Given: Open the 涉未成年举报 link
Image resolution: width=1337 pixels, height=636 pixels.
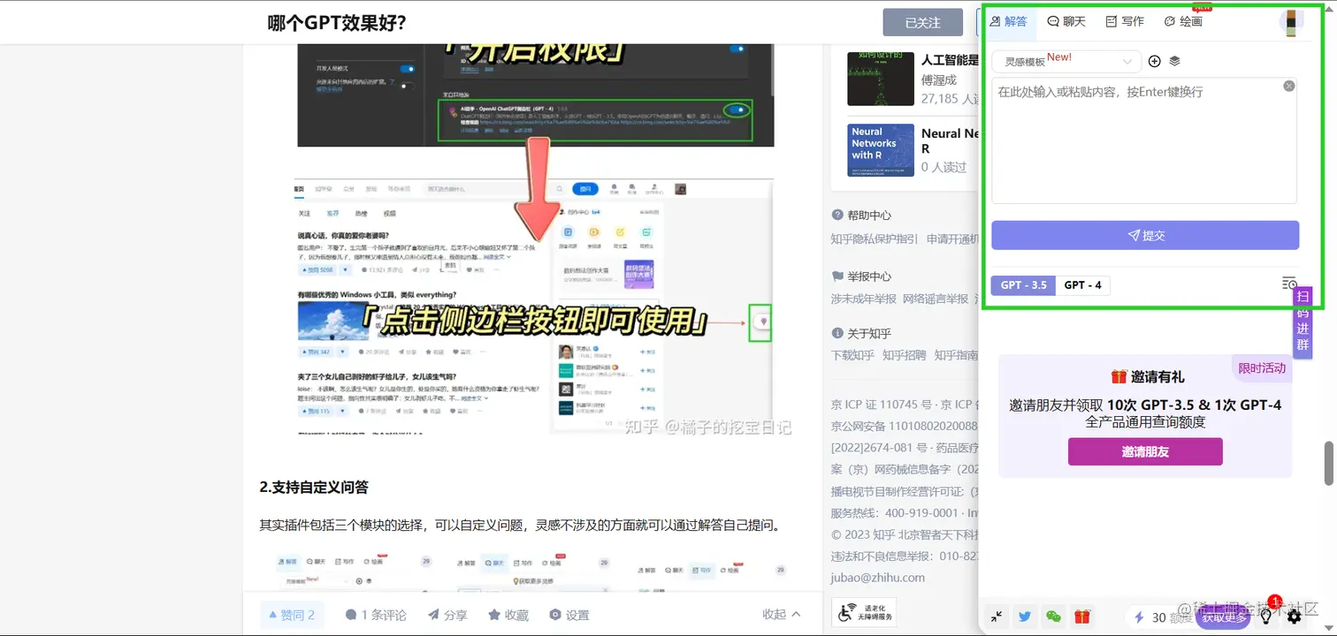Looking at the screenshot, I should [x=863, y=299].
